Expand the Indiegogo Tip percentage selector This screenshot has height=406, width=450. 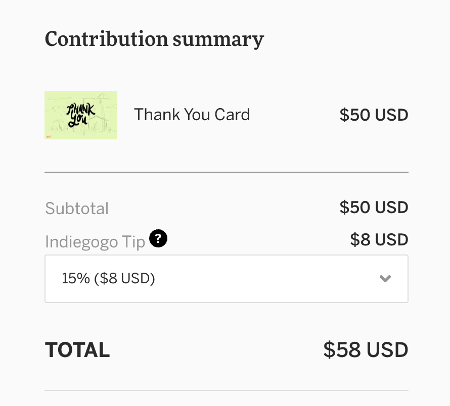227,278
